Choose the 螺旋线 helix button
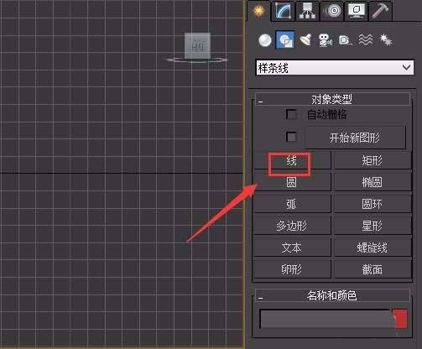 pyautogui.click(x=373, y=247)
